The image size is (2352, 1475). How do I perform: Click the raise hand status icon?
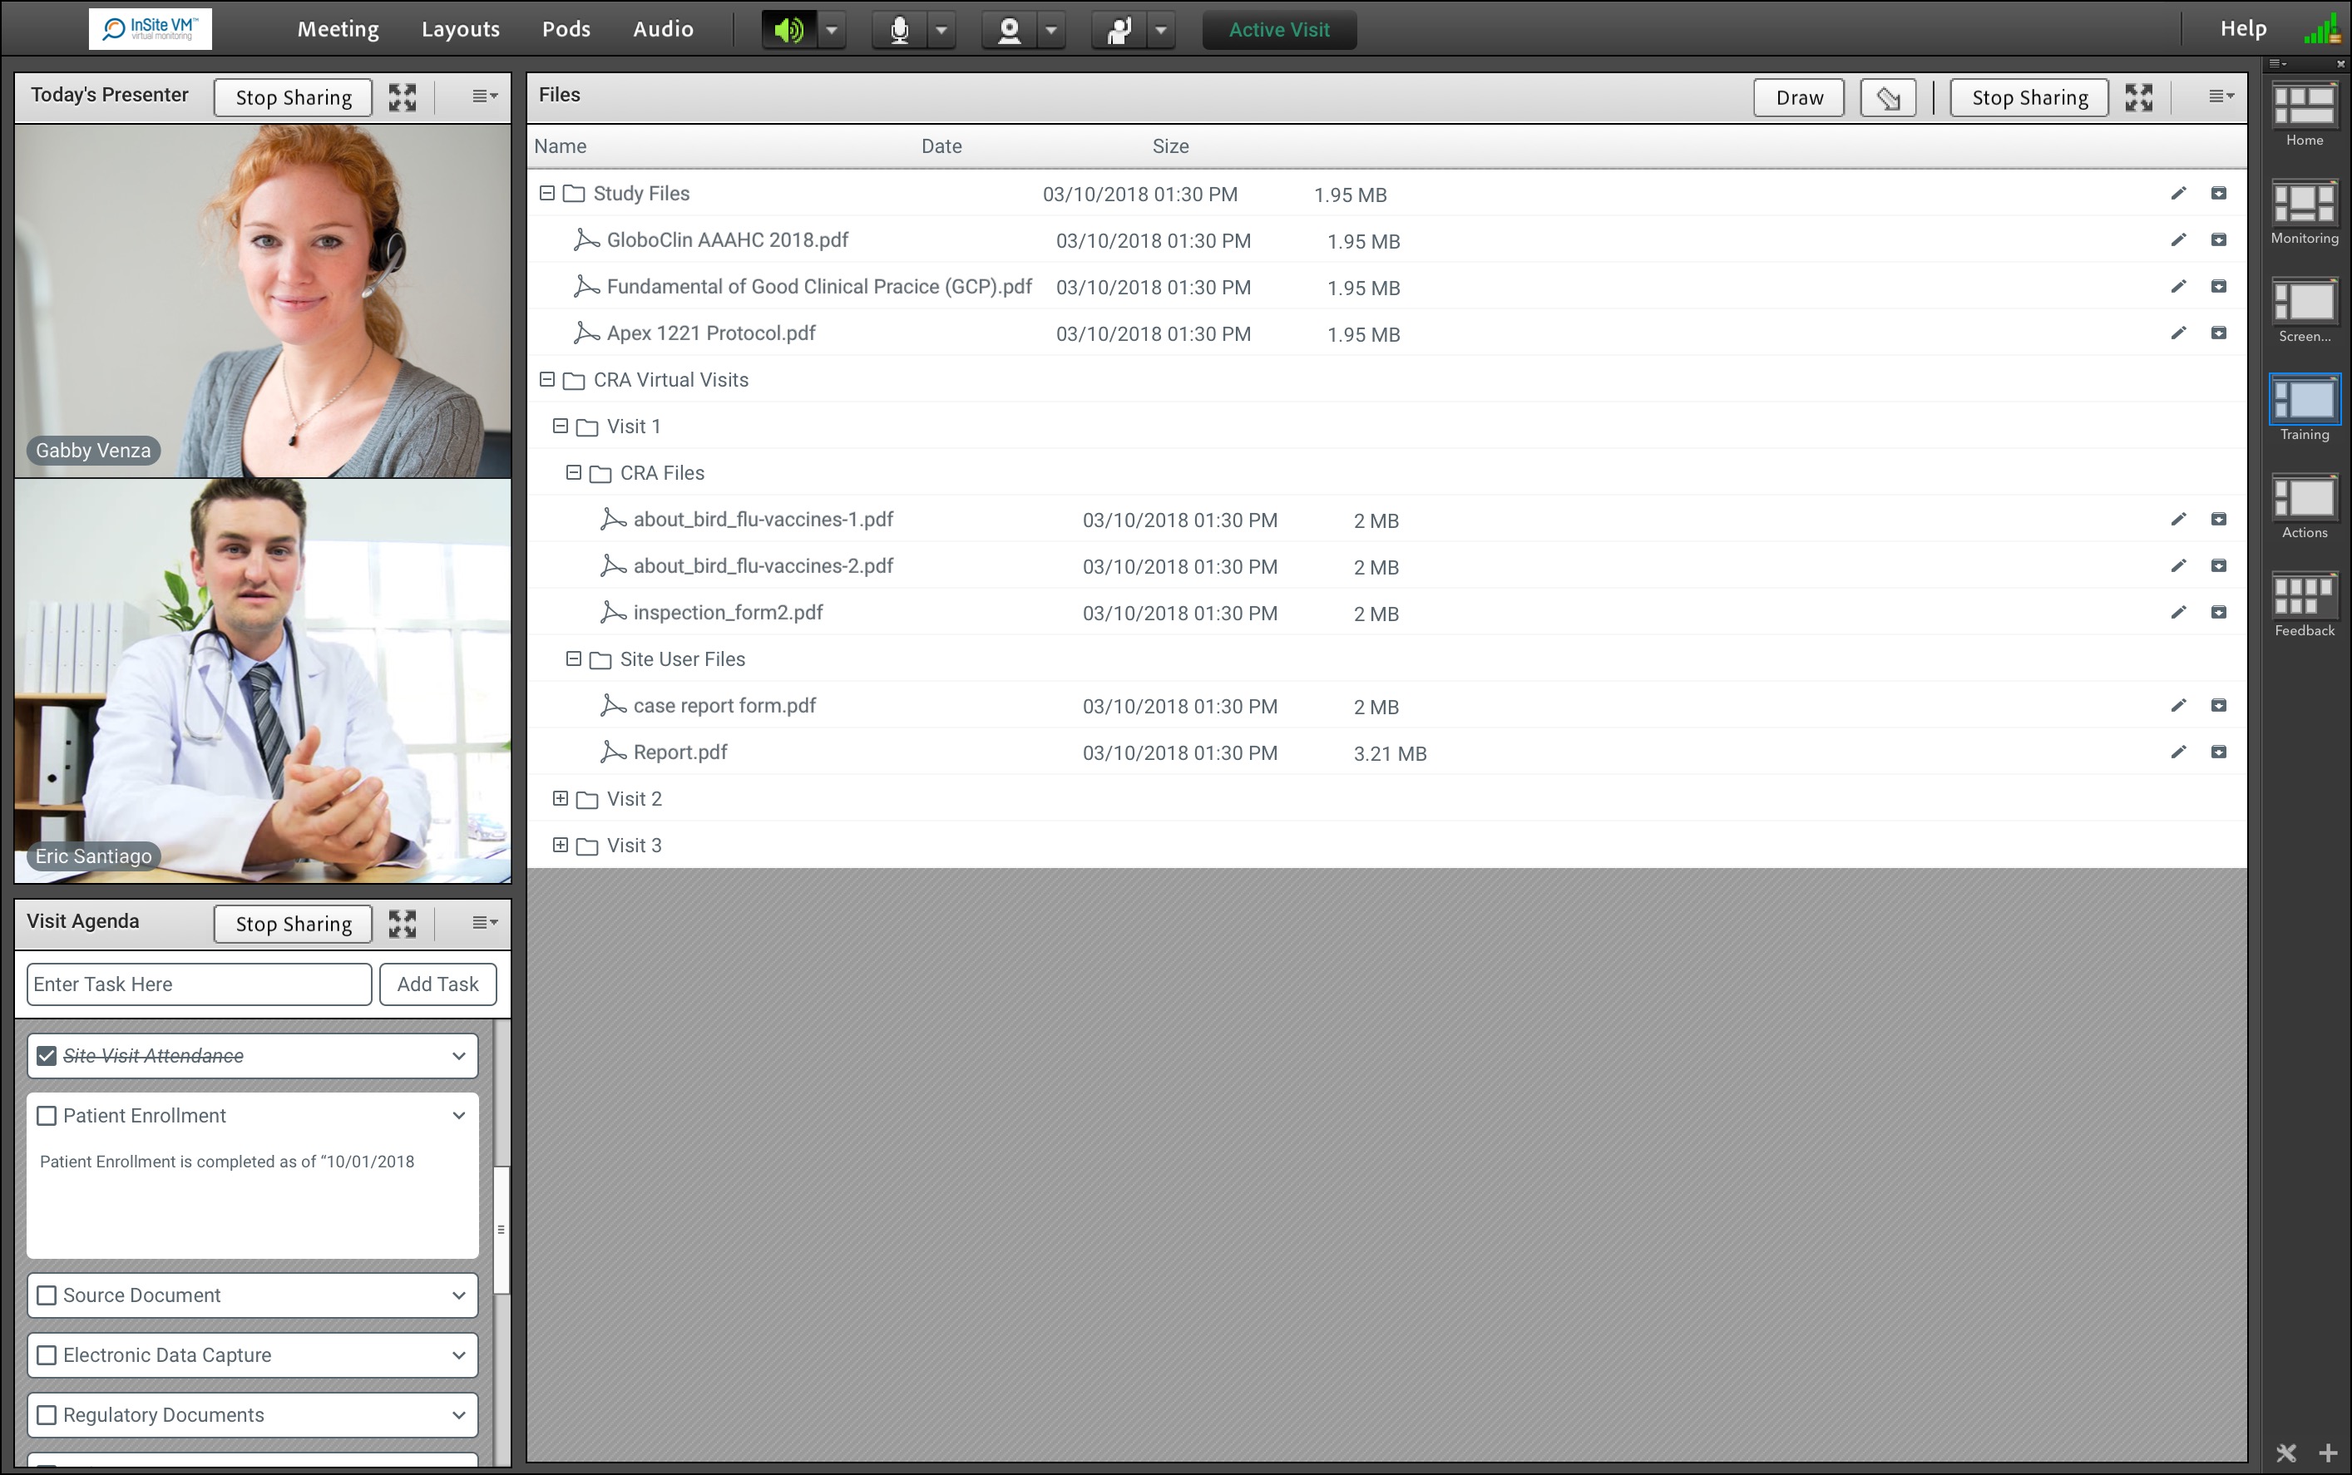point(1119,30)
